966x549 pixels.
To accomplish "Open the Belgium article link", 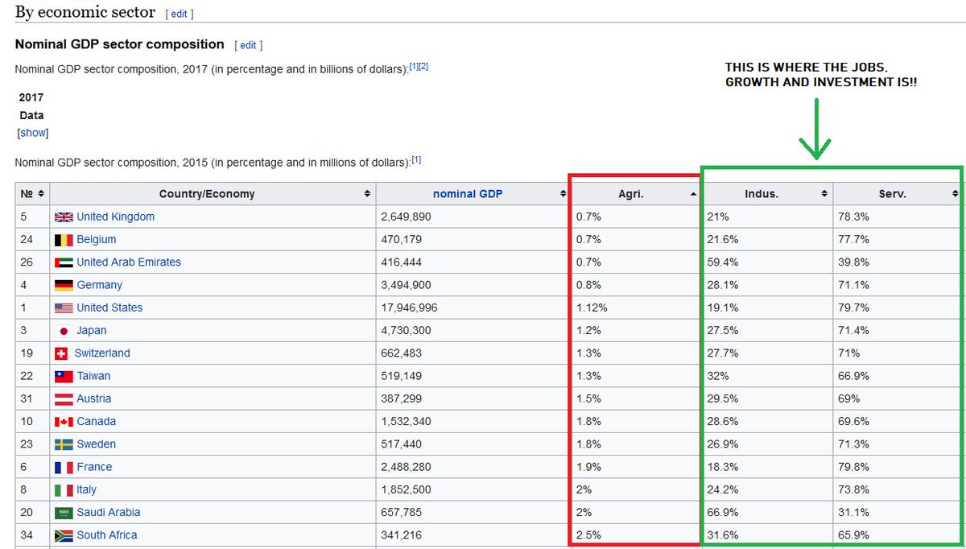I will point(97,240).
